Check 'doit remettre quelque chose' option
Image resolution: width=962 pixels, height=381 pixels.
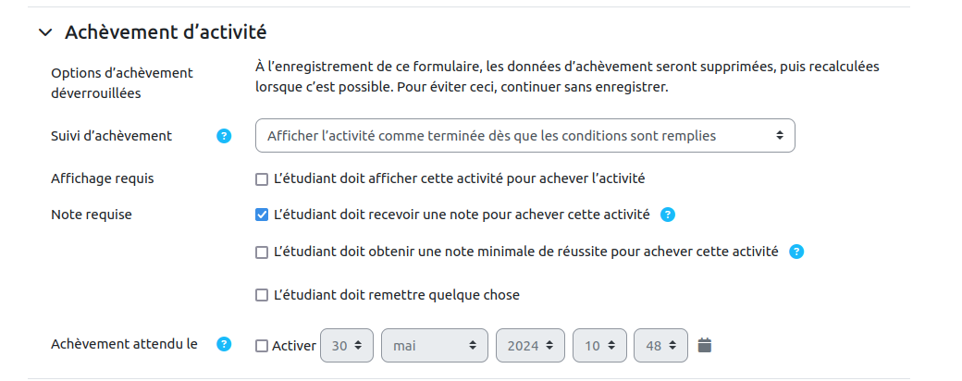click(262, 295)
